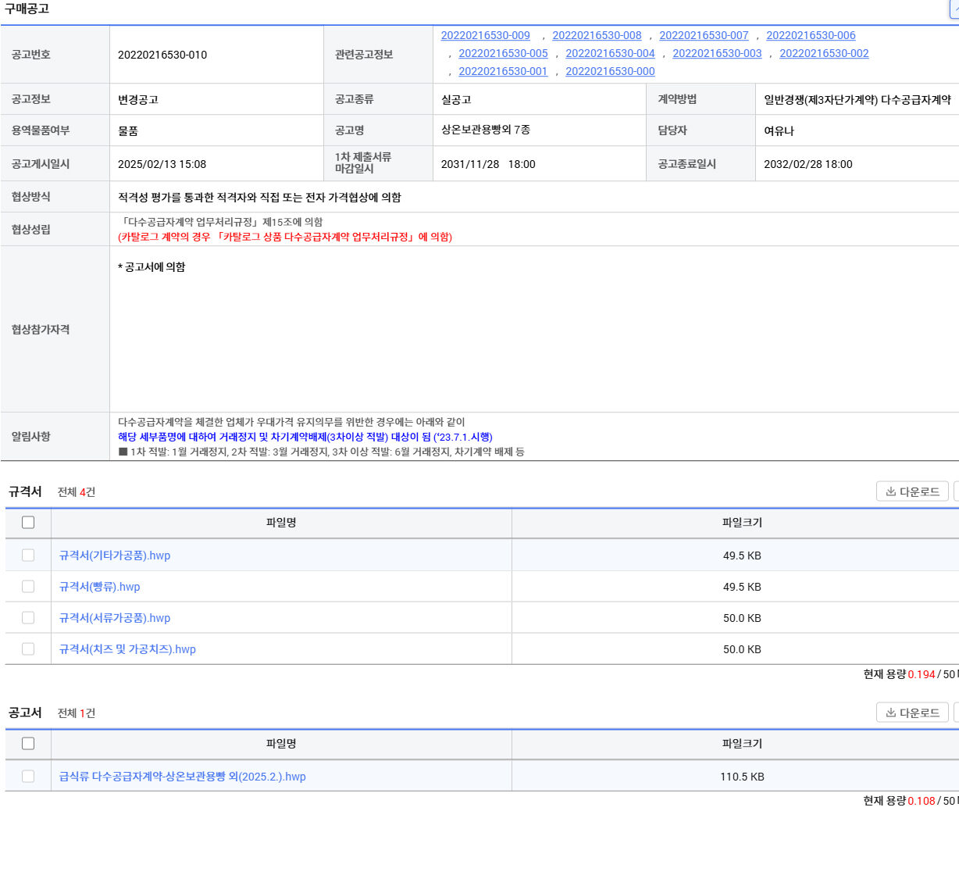This screenshot has width=959, height=886.
Task: Open related notice 20220216530-009 link
Action: coord(485,36)
